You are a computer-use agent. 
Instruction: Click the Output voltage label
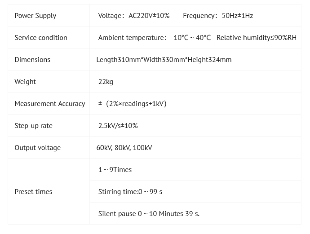38,148
